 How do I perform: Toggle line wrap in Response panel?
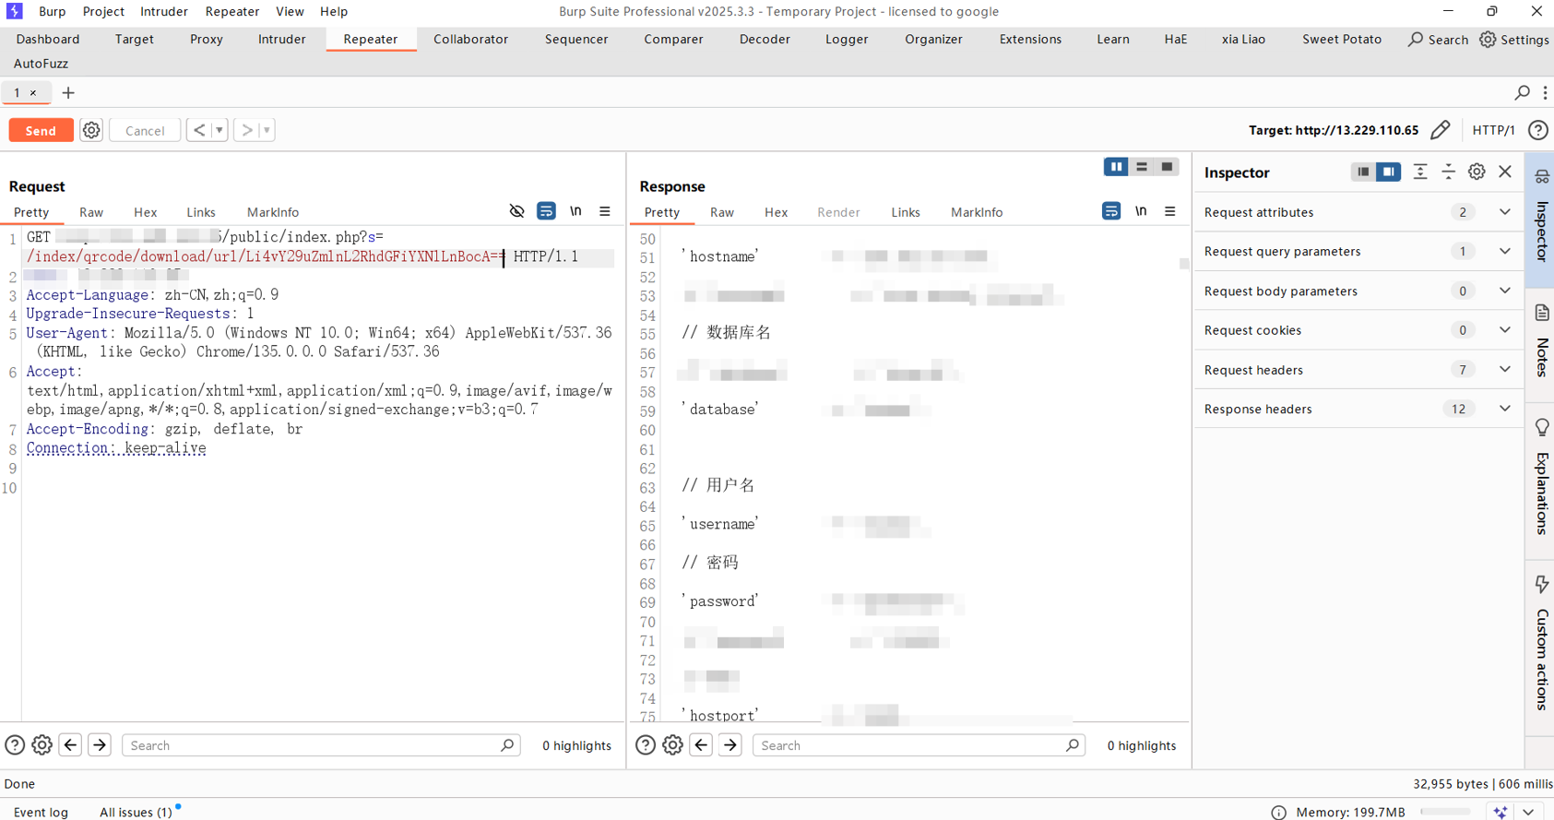pos(1111,211)
